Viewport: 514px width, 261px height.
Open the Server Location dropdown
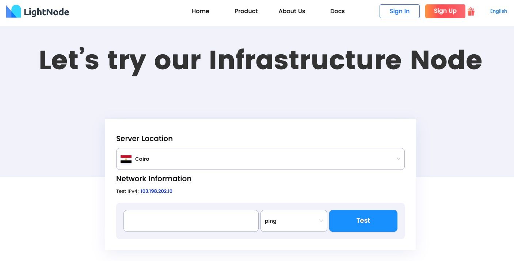[x=260, y=159]
